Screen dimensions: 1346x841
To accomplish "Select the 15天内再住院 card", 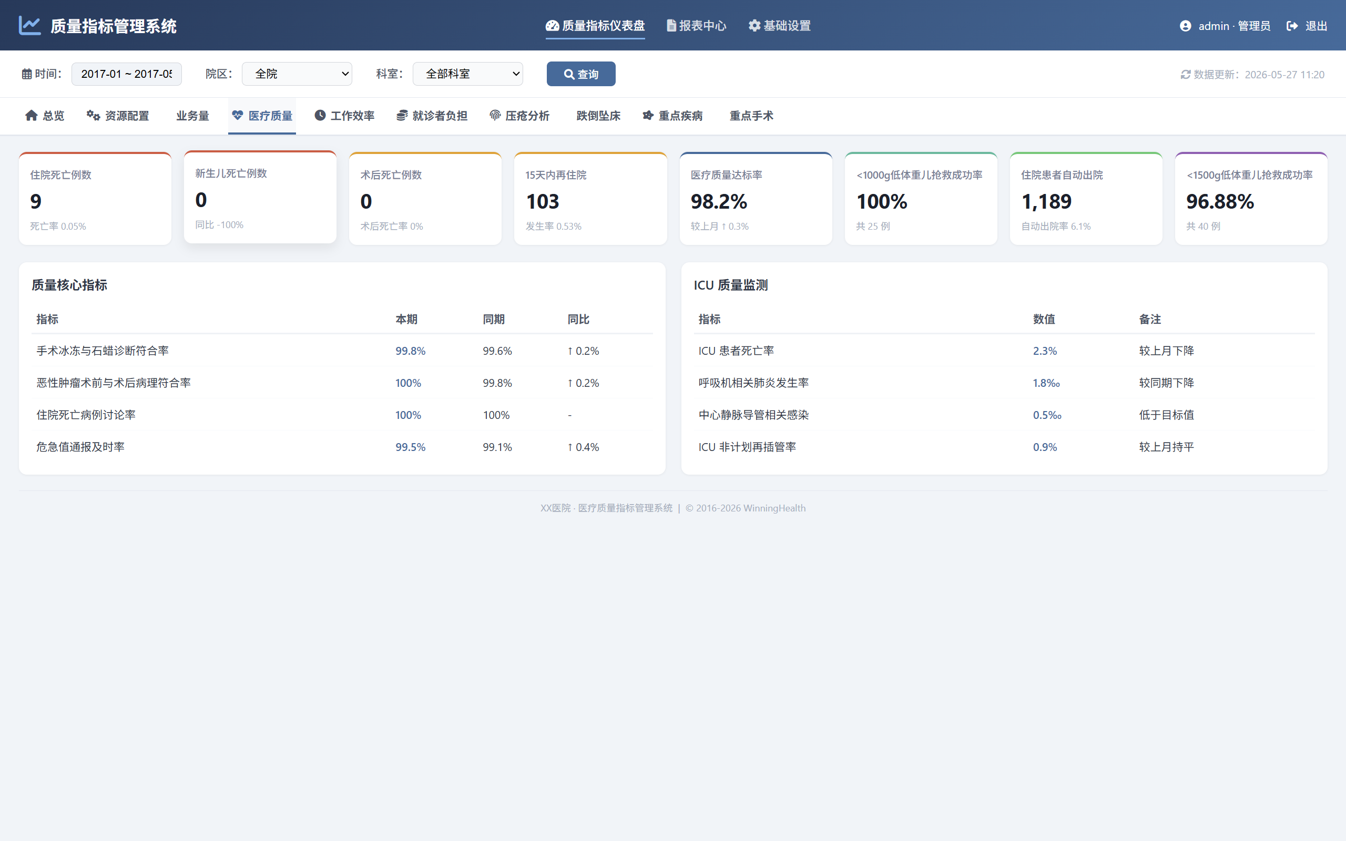I will tap(590, 199).
